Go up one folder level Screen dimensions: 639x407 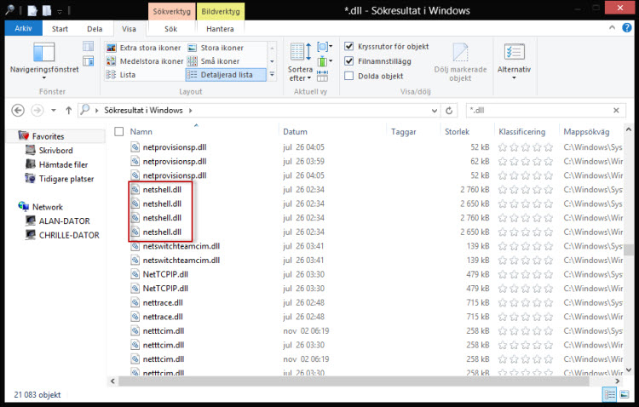tap(68, 111)
